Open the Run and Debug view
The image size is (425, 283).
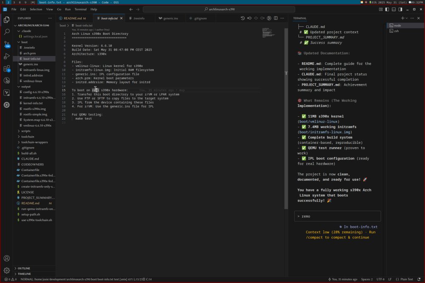click(7, 56)
